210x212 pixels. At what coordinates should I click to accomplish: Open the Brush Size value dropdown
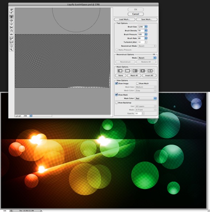(146, 27)
